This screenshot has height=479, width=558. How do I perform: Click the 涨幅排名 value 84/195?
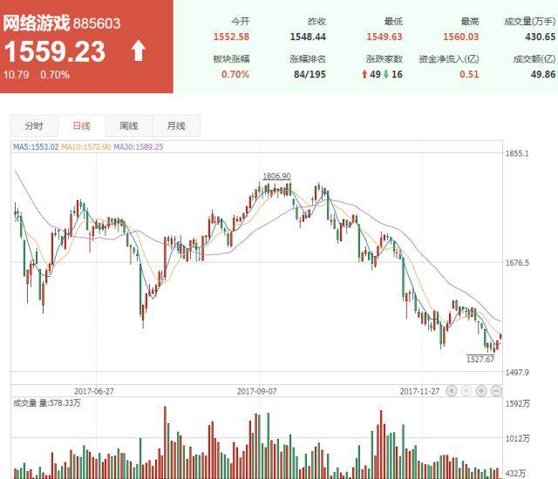pos(308,74)
